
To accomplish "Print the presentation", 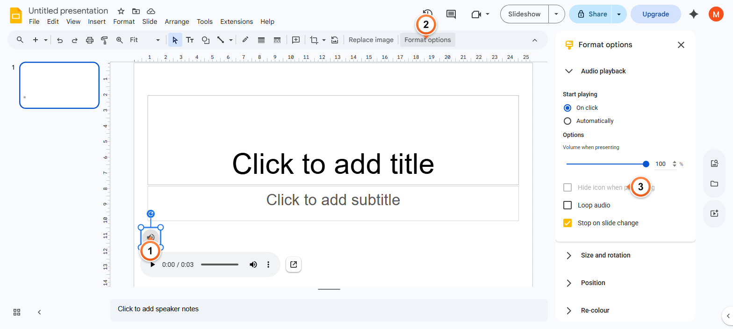I will click(x=90, y=40).
